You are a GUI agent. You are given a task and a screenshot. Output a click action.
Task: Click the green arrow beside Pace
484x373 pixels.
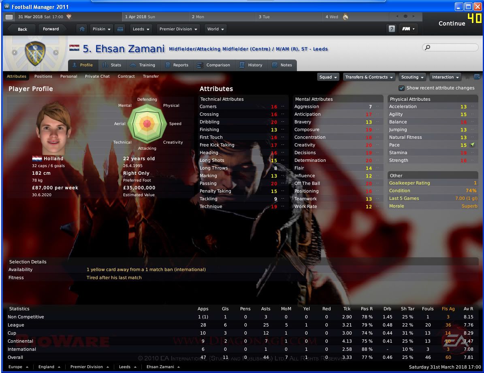click(473, 144)
